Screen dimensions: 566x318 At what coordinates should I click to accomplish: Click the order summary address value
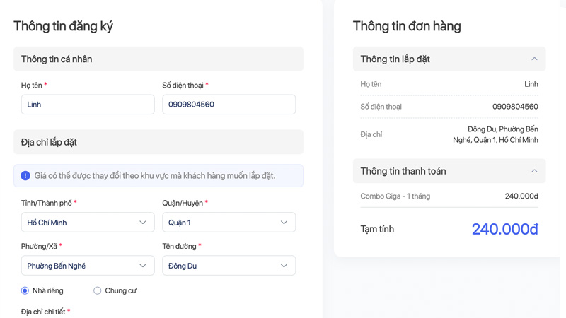coord(495,134)
